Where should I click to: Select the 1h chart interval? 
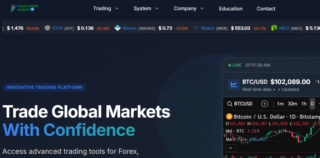tap(304, 104)
